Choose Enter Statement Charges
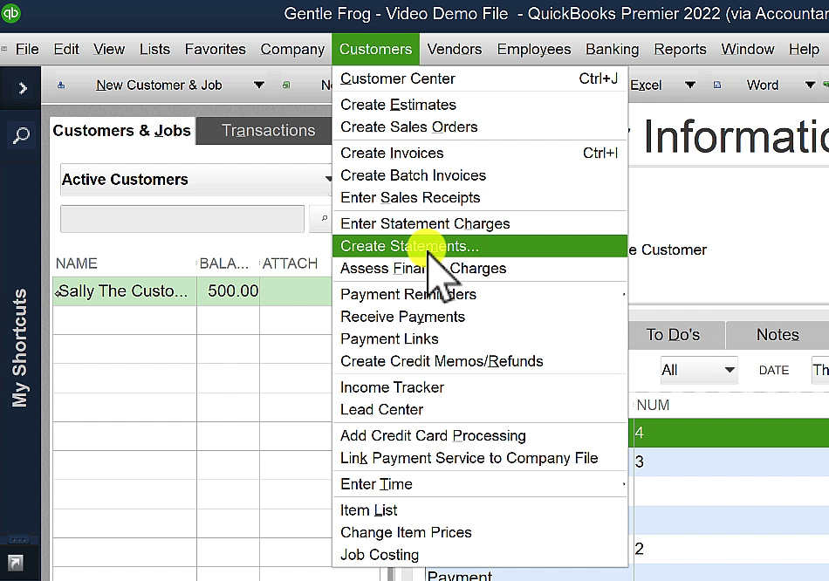 (x=480, y=223)
